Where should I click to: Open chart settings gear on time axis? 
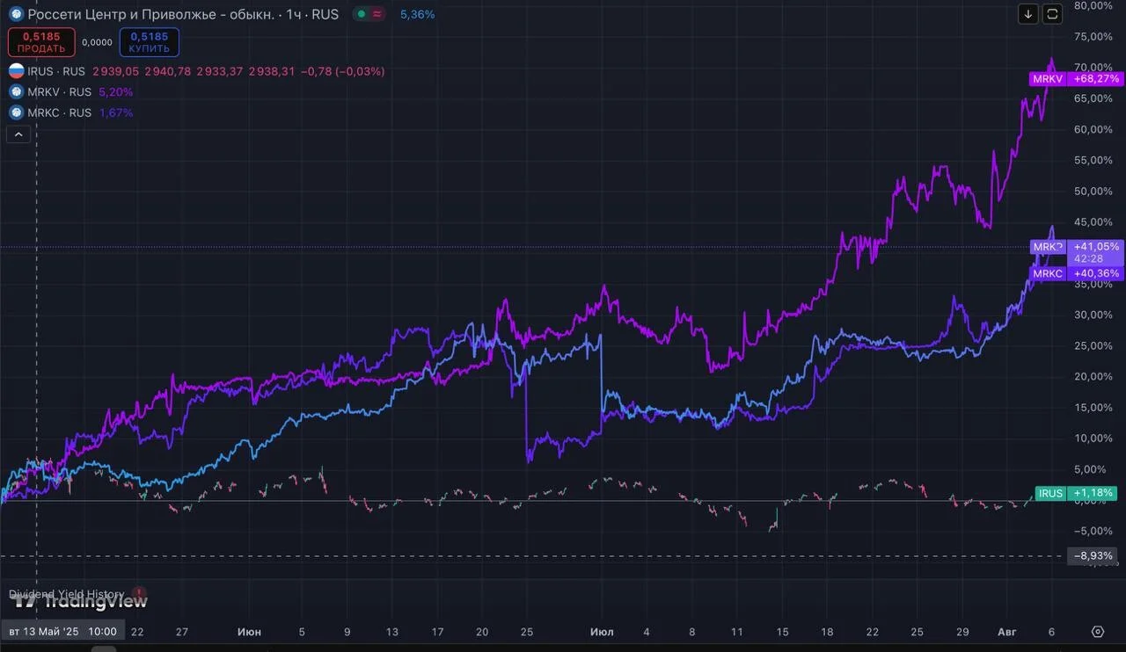coord(1097,631)
